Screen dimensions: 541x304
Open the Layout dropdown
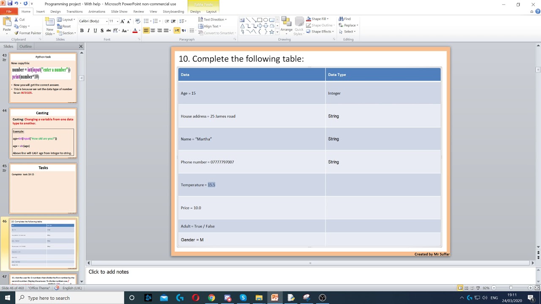[66, 19]
